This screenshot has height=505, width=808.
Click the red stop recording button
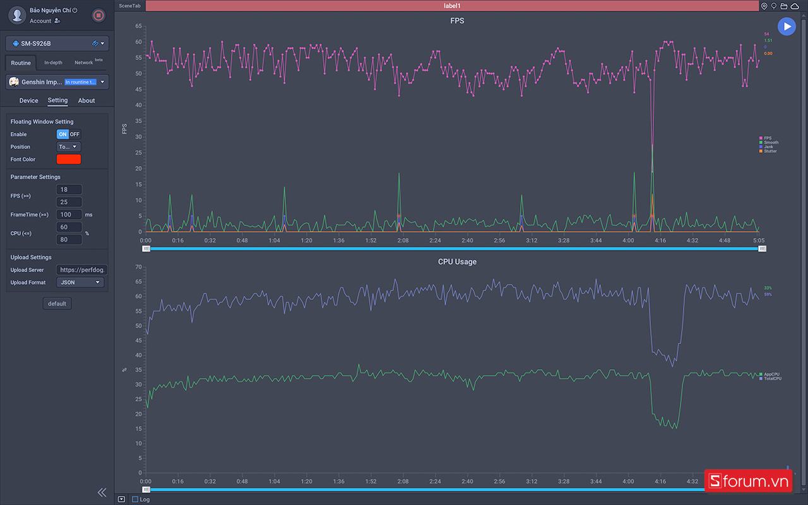coord(98,15)
